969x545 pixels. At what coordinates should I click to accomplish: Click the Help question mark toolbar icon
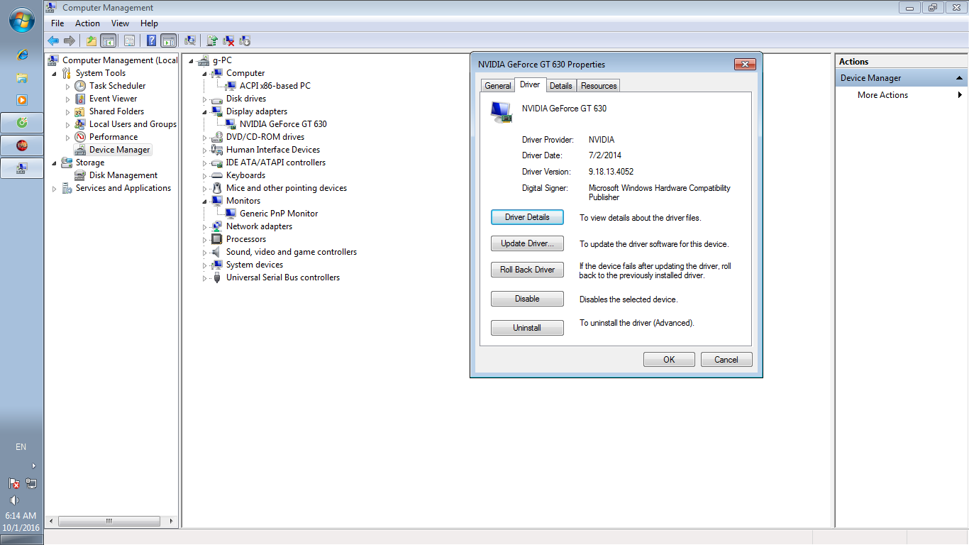point(152,41)
